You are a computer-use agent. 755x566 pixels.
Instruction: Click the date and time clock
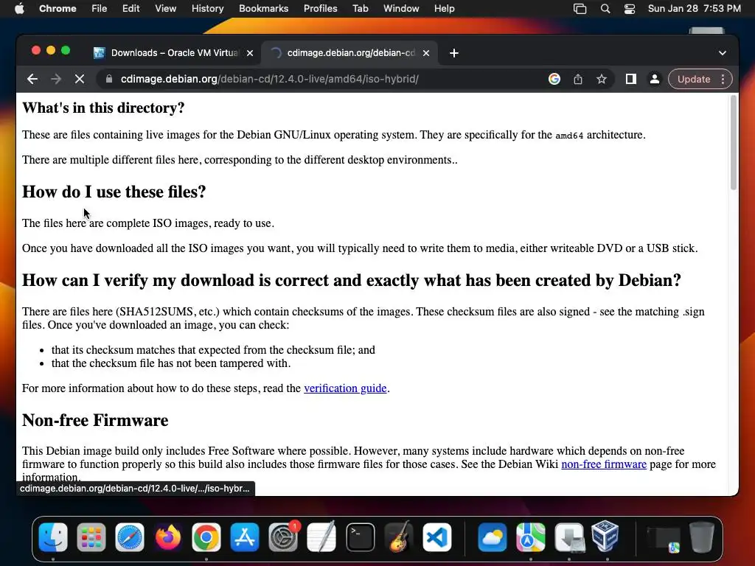[694, 8]
